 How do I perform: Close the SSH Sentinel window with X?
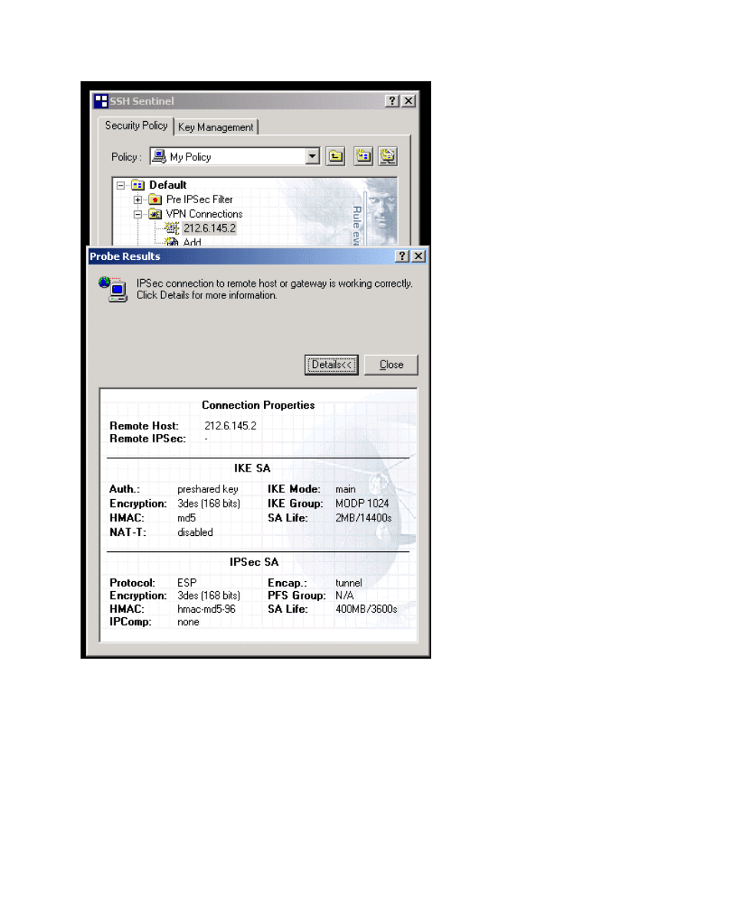click(x=409, y=101)
